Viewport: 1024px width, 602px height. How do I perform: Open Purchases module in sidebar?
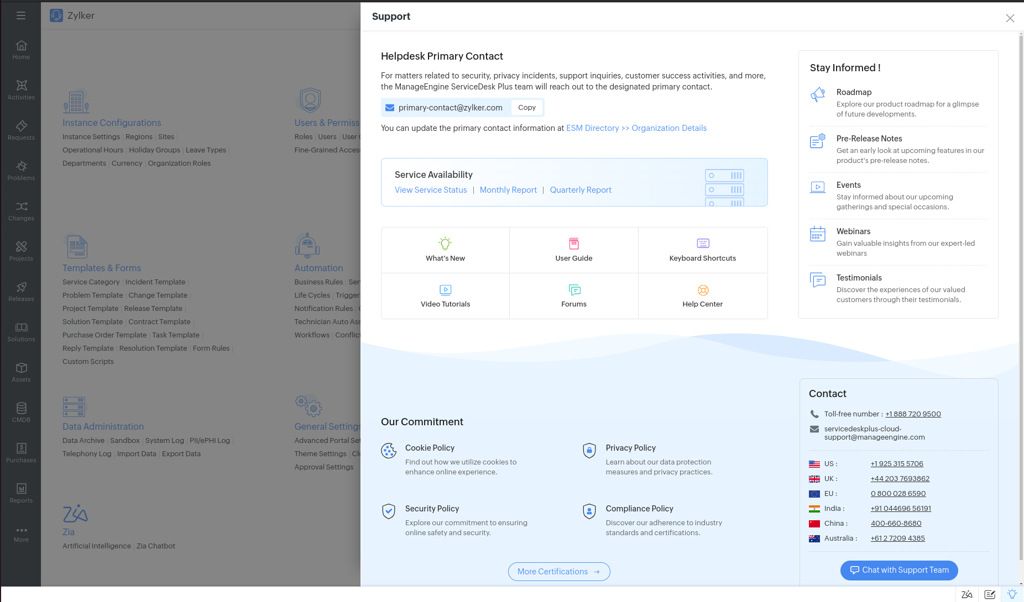point(21,453)
